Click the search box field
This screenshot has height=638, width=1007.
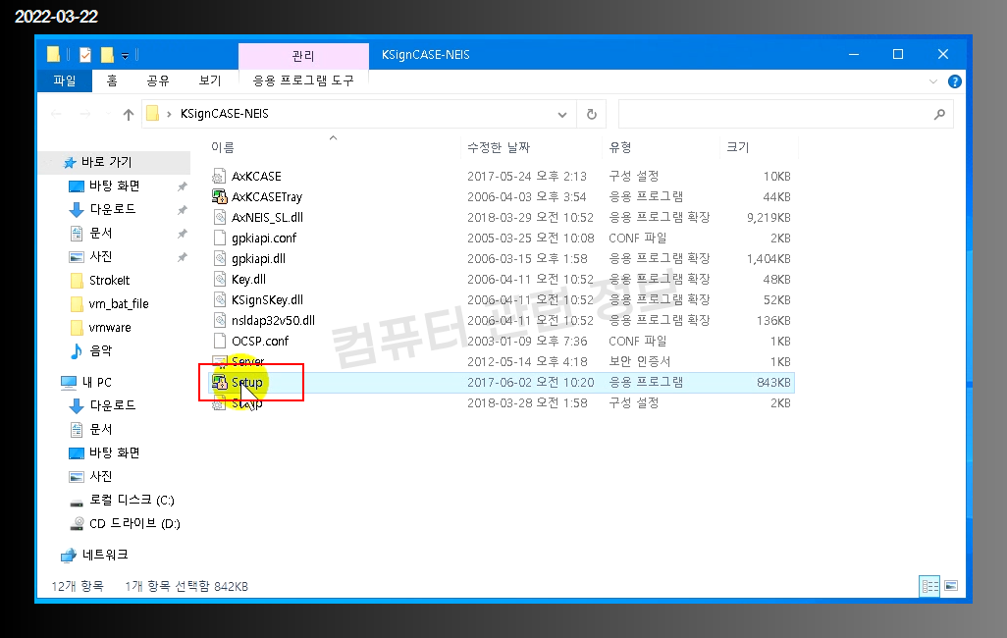point(785,115)
